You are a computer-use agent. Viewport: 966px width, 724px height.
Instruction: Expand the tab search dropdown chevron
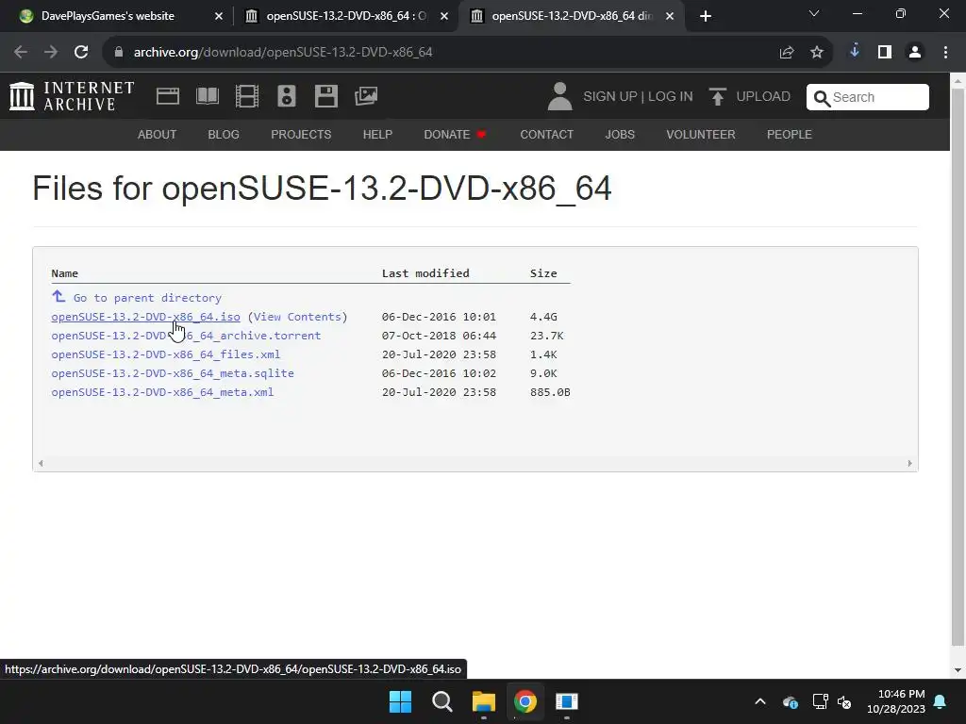(x=814, y=13)
